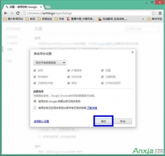Open a new tab beside 设置 tab

(x=48, y=7)
